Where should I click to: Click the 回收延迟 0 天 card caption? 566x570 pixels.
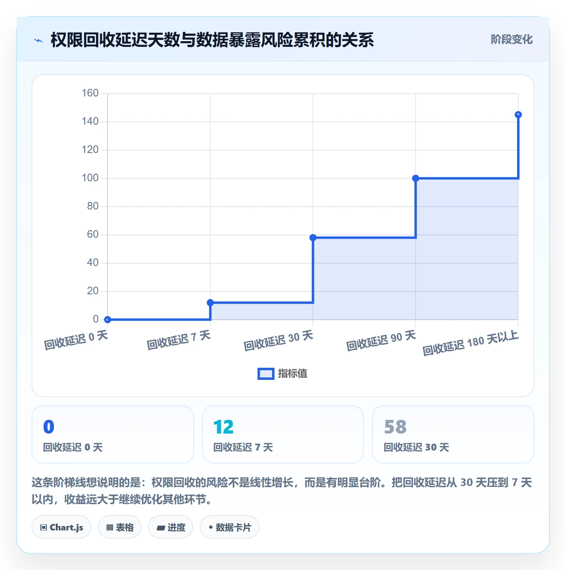pos(73,447)
